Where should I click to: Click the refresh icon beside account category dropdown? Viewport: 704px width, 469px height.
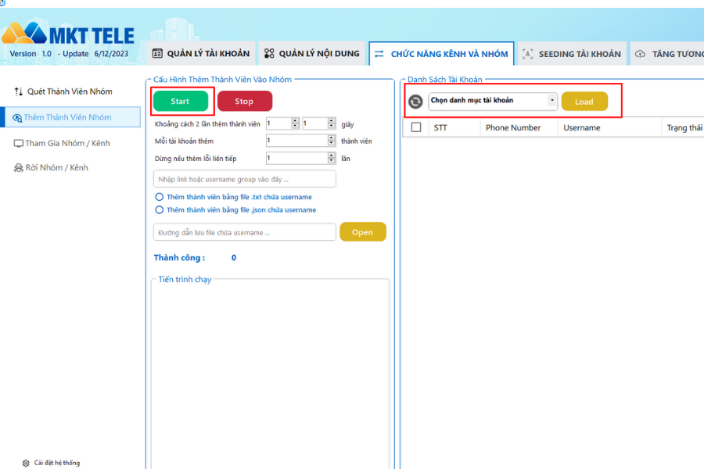(415, 102)
